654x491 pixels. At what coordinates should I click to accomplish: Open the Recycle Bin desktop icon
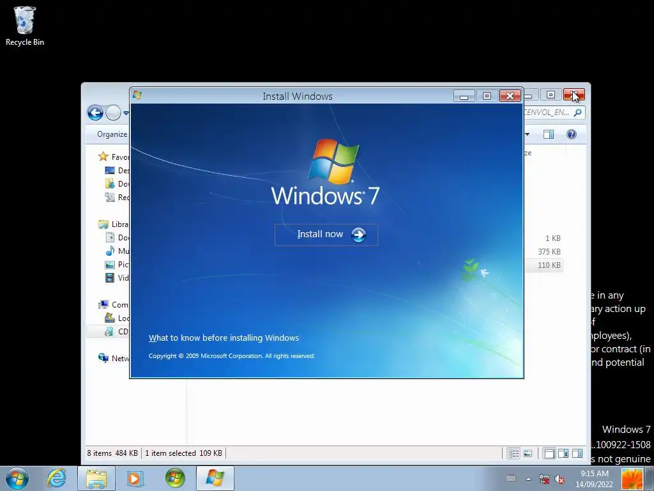click(25, 26)
